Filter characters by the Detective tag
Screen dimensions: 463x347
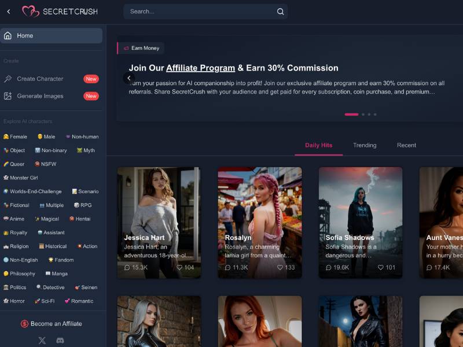point(51,287)
